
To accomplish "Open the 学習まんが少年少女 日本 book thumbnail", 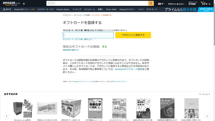I will click(47, 108).
